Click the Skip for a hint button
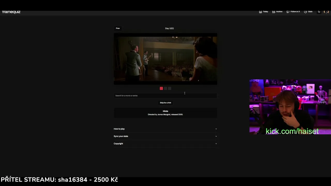 pos(165,103)
